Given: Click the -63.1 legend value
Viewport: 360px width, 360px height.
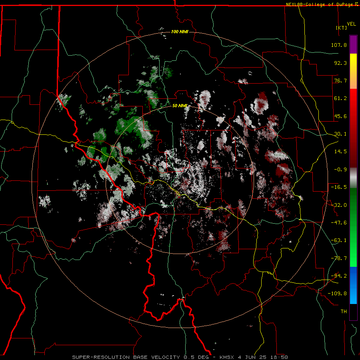Looking at the screenshot, I should (x=339, y=240).
